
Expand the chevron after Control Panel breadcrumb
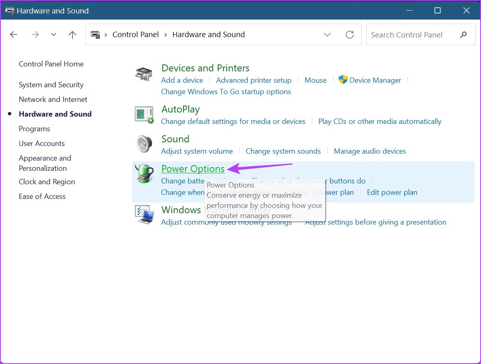click(x=165, y=35)
